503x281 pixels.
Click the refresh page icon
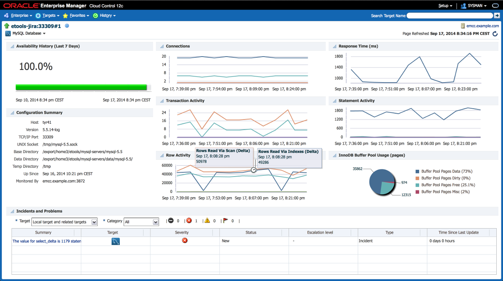point(495,34)
